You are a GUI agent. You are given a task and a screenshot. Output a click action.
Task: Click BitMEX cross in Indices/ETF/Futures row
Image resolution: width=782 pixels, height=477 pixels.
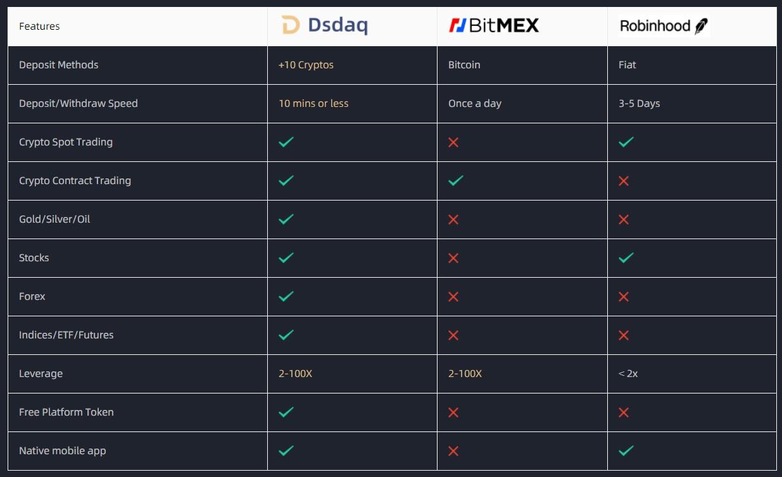click(453, 335)
